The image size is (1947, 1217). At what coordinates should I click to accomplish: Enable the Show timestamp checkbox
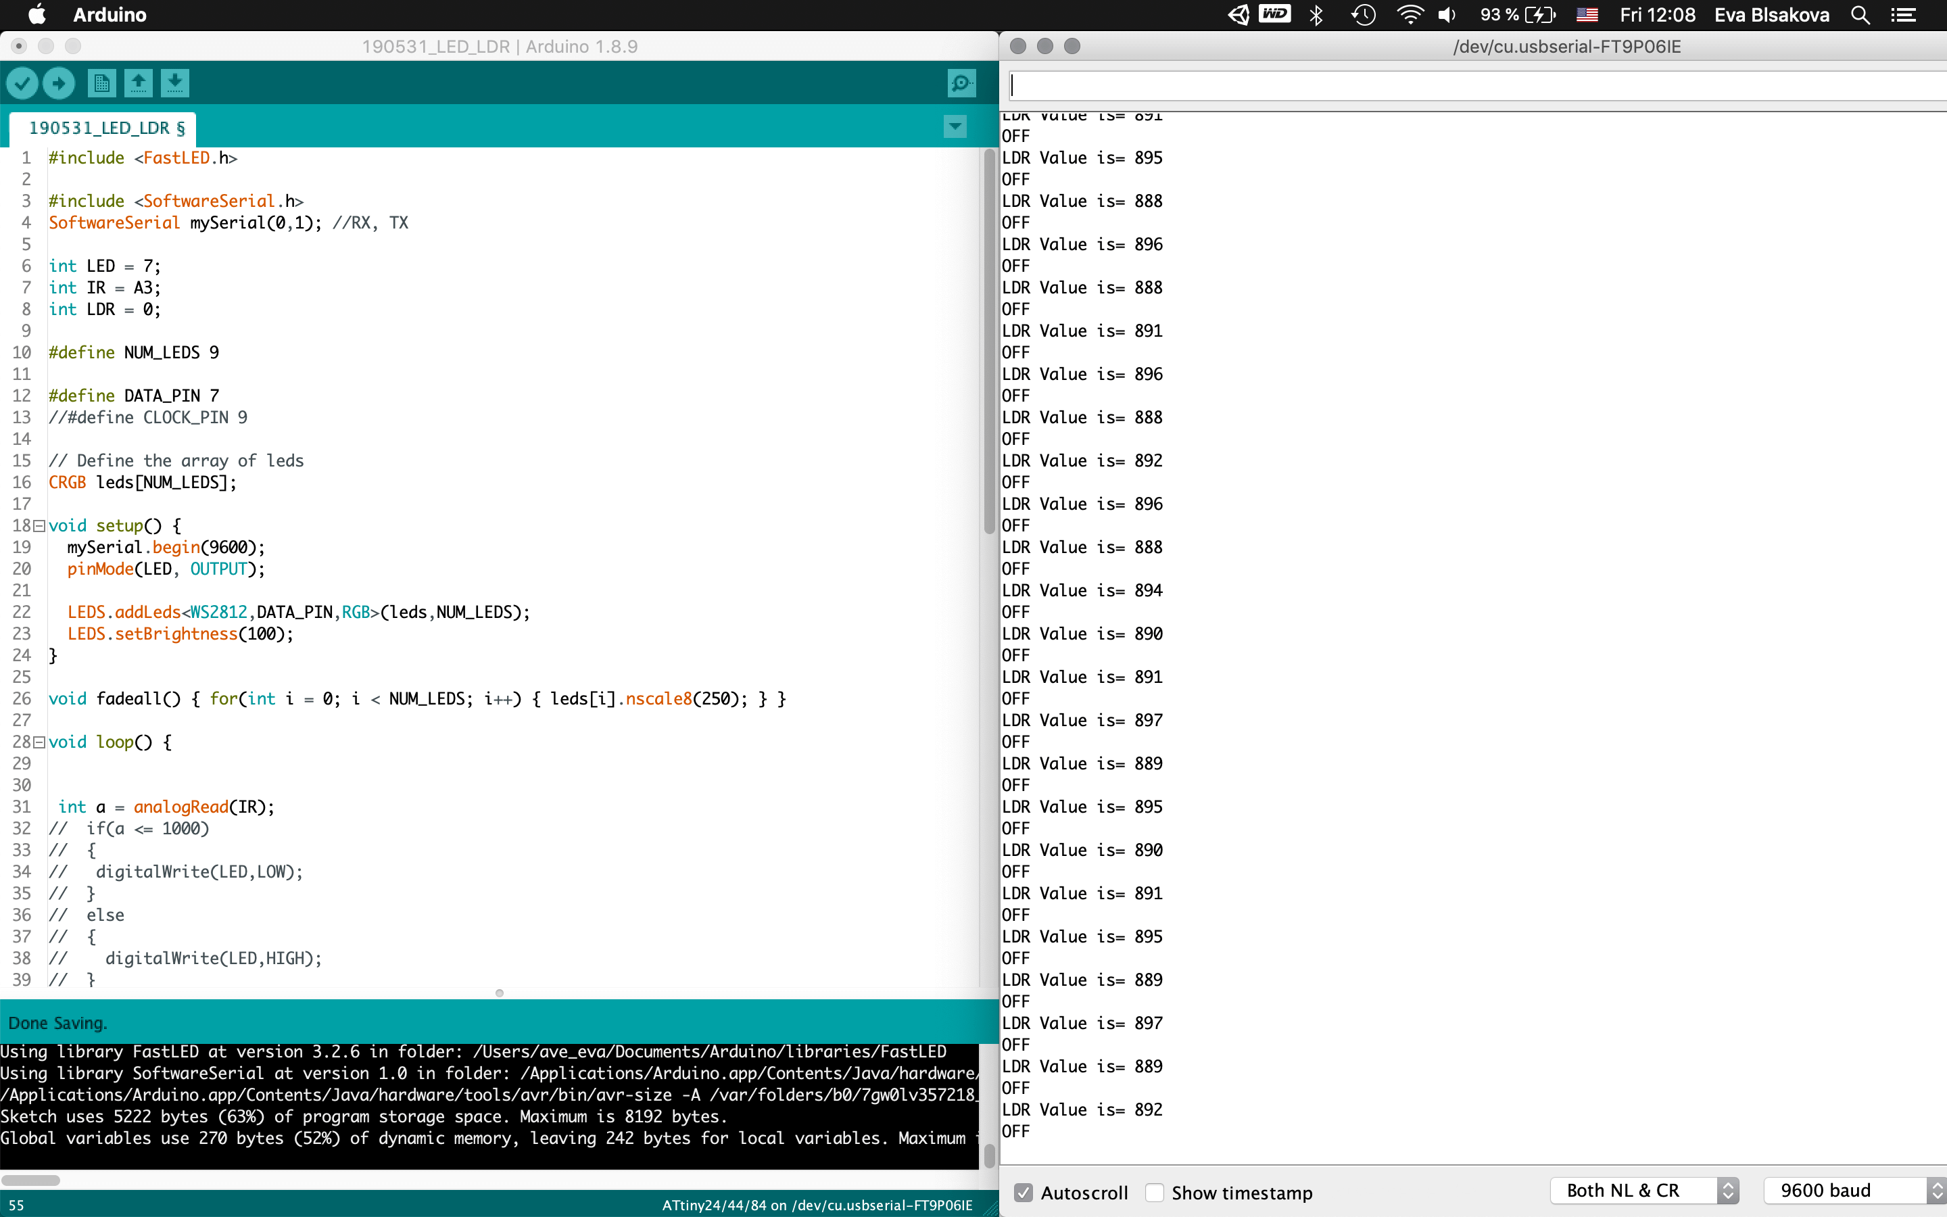[x=1155, y=1192]
